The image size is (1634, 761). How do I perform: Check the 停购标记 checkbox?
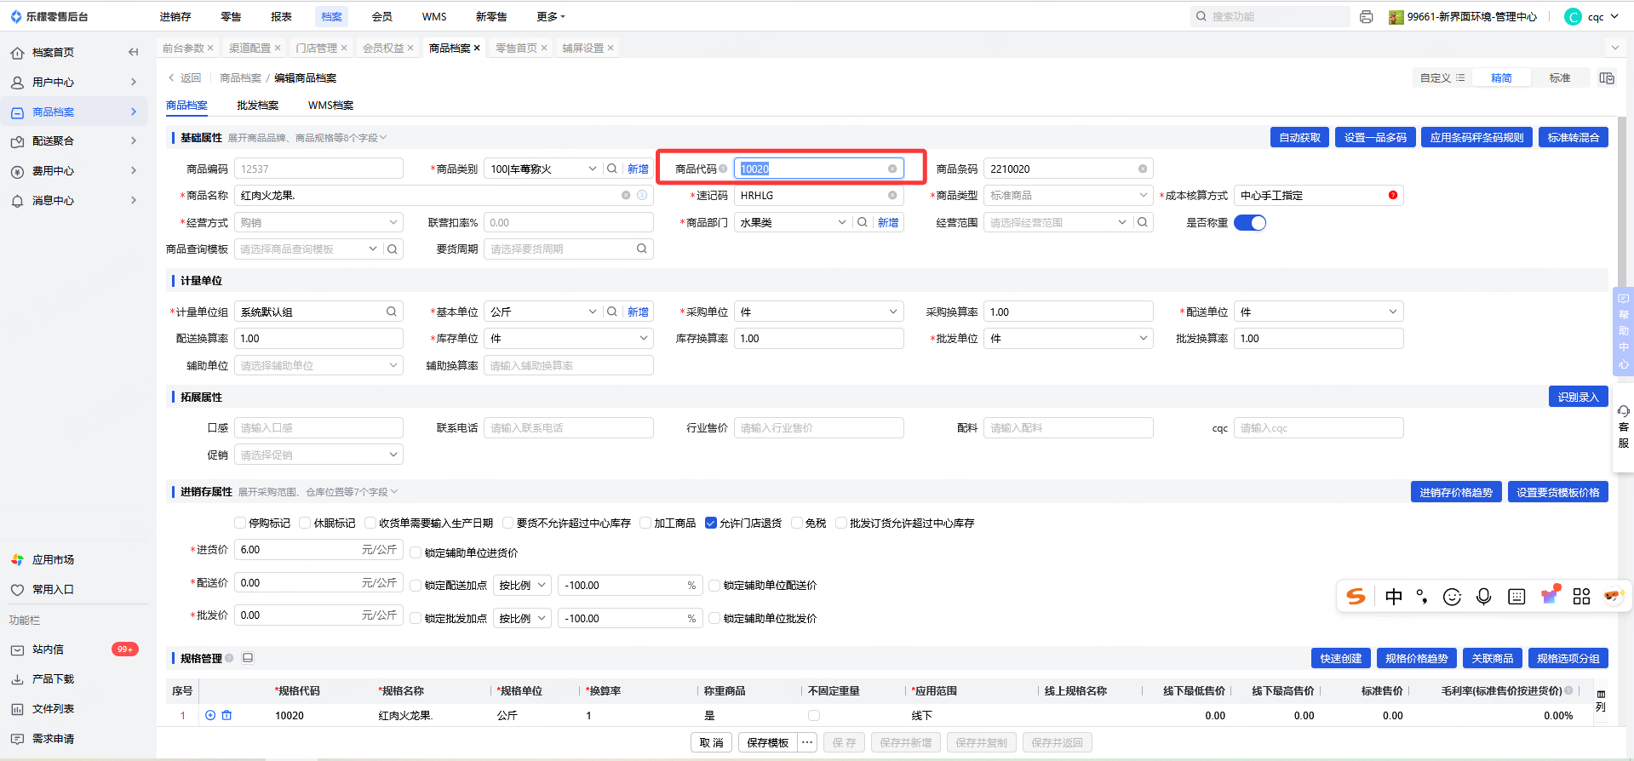click(240, 523)
